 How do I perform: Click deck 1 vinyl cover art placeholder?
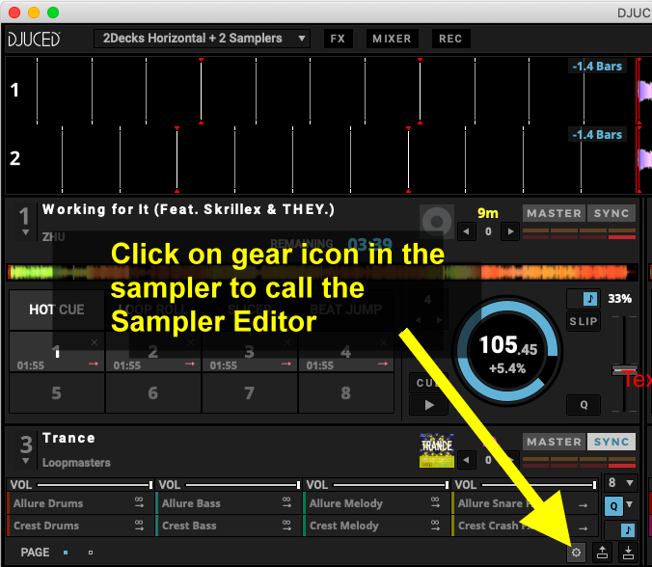[437, 222]
